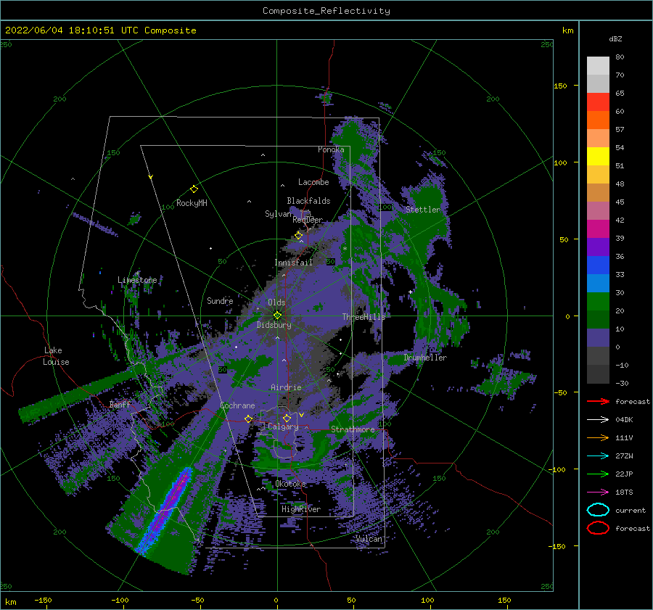Image resolution: width=653 pixels, height=610 pixels.
Task: Pick the yellow 51–54 dBZ swatch
Action: tap(598, 157)
